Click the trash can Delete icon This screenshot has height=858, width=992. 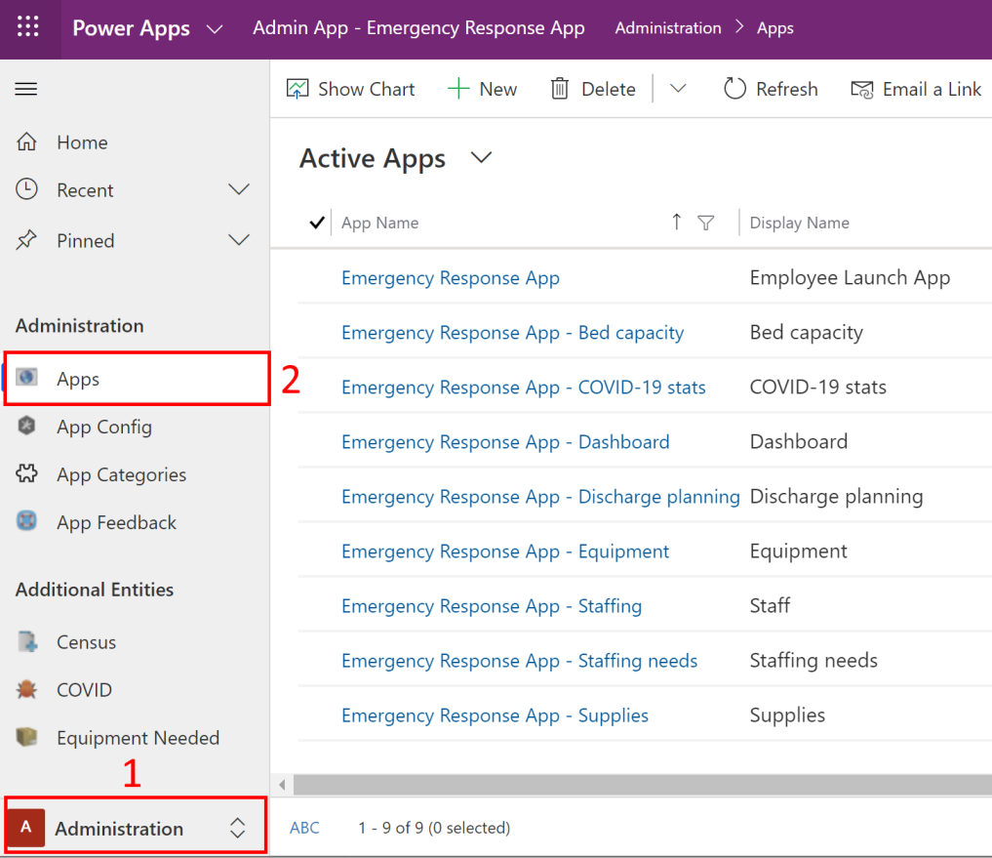tap(560, 89)
